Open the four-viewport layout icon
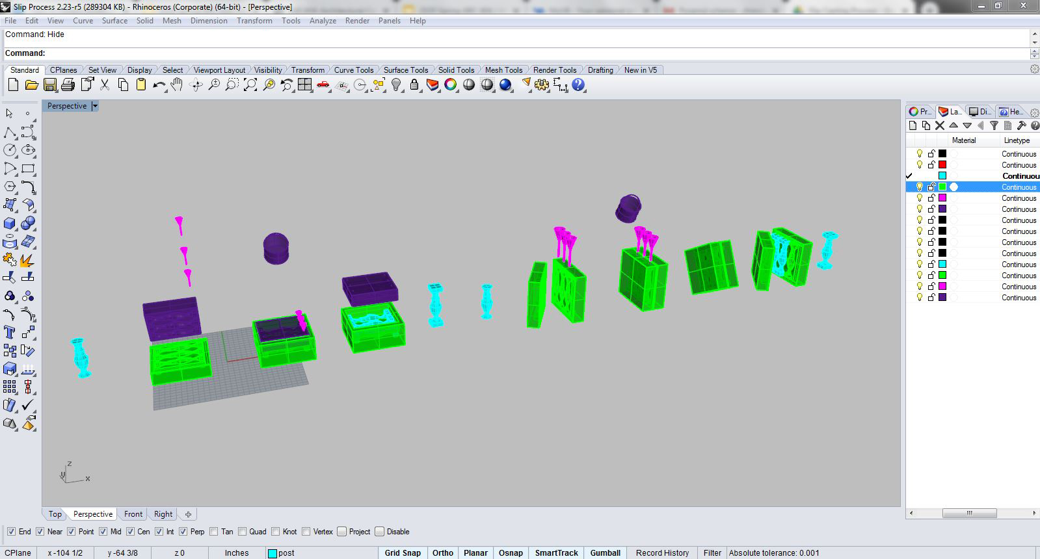 [x=304, y=85]
